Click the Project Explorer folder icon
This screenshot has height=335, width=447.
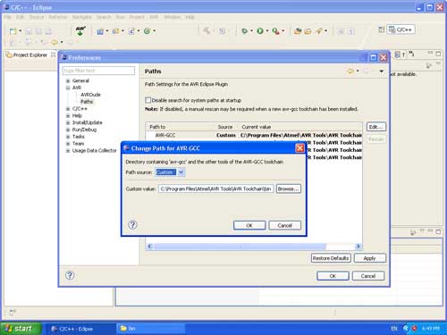(x=9, y=54)
